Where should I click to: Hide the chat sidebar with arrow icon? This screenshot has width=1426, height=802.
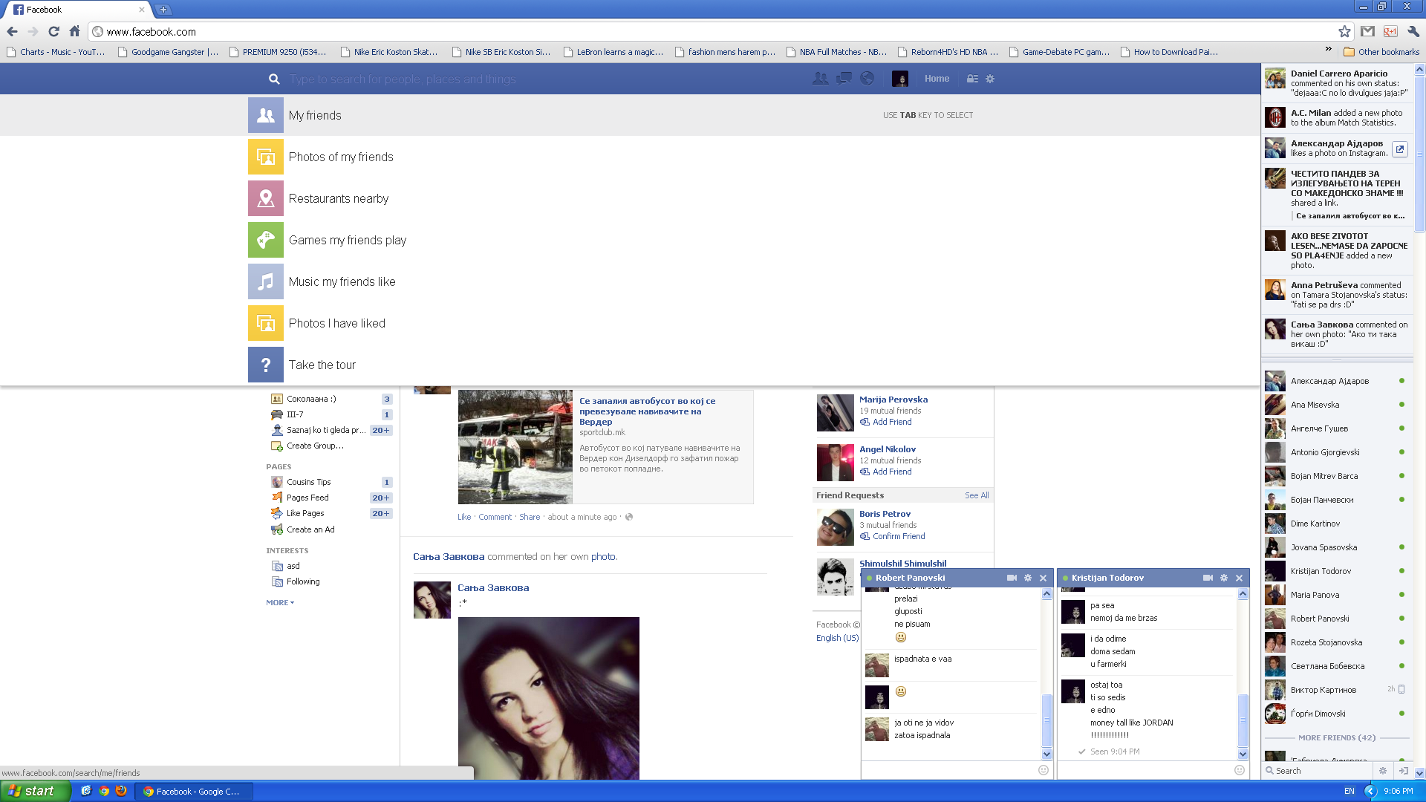1403,771
